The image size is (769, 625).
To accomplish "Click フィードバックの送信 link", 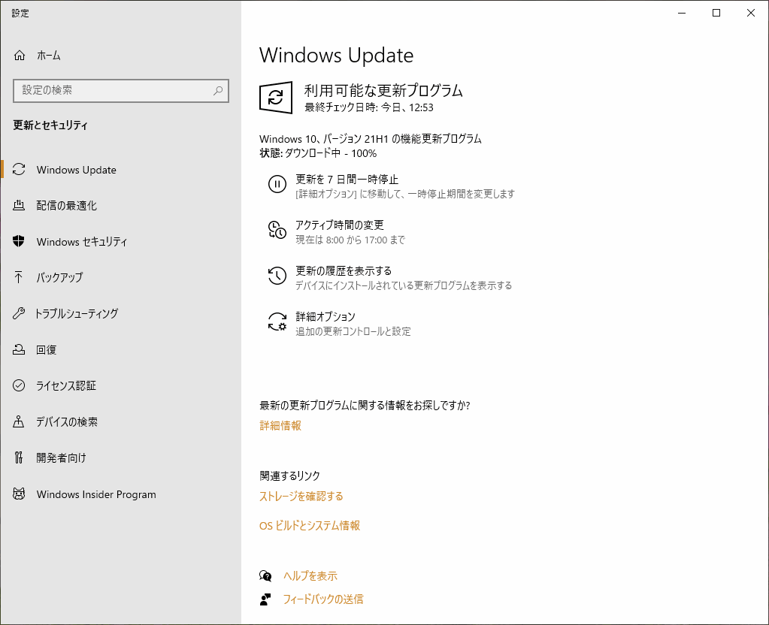I will click(x=323, y=599).
